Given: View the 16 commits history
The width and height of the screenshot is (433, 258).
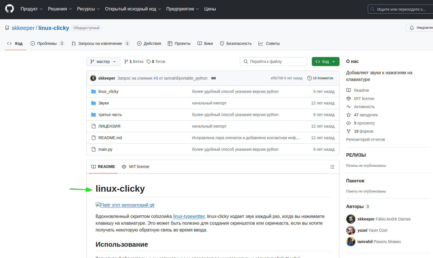Looking at the screenshot, I should click(x=320, y=78).
